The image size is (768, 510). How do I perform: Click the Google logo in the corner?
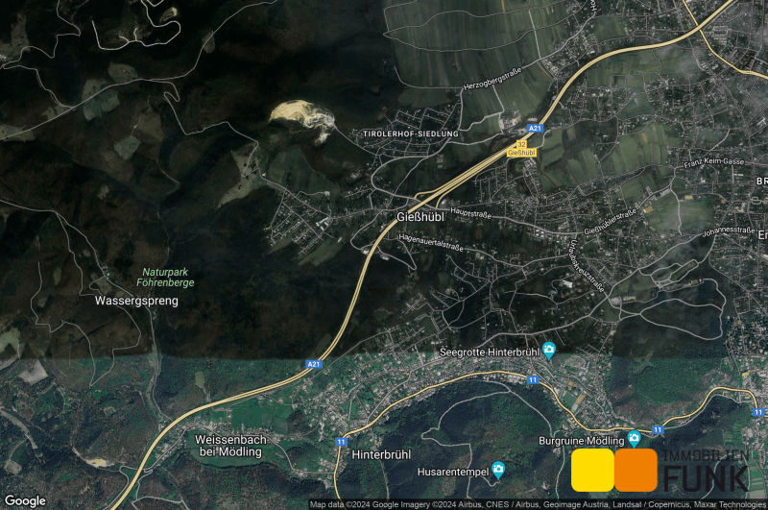(25, 500)
